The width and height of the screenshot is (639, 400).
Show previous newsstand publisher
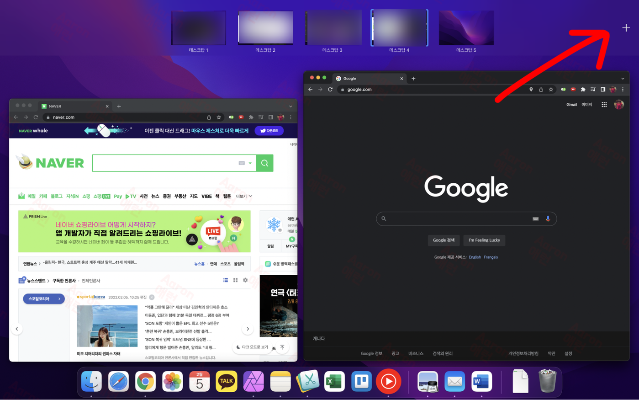pyautogui.click(x=17, y=329)
